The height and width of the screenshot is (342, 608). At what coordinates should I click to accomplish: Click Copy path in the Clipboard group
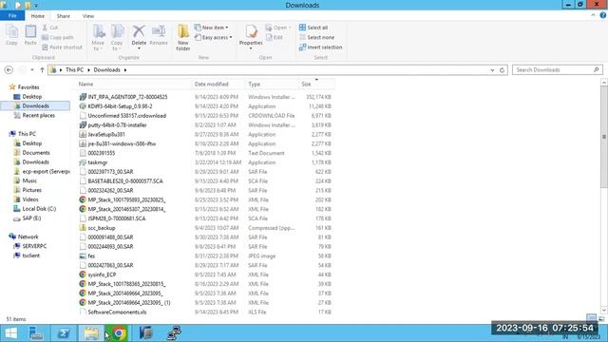(x=57, y=38)
